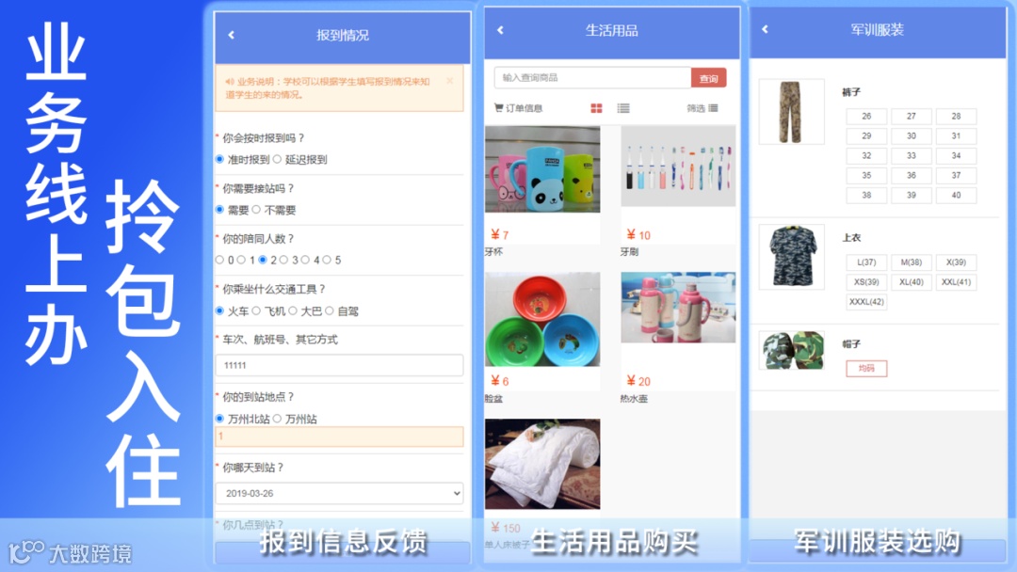Open the 脸盆 basin product image
The width and height of the screenshot is (1017, 572).
[x=542, y=319]
